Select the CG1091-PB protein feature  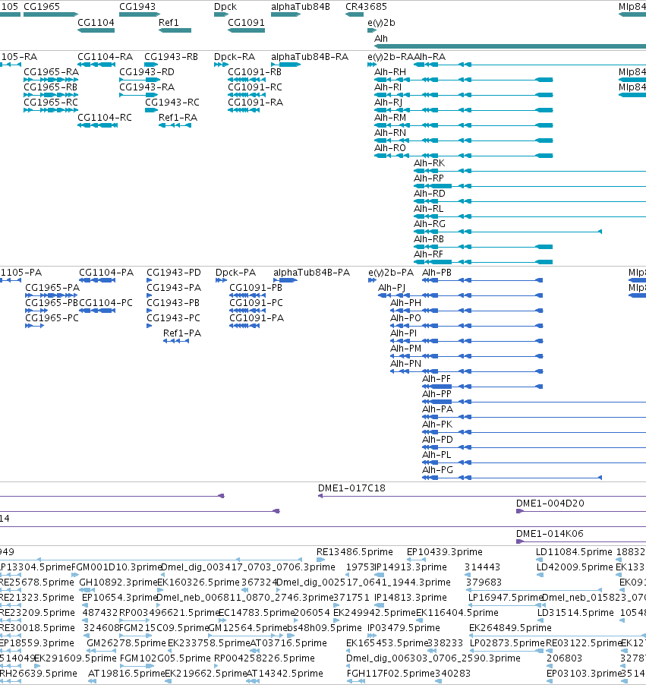tap(247, 295)
